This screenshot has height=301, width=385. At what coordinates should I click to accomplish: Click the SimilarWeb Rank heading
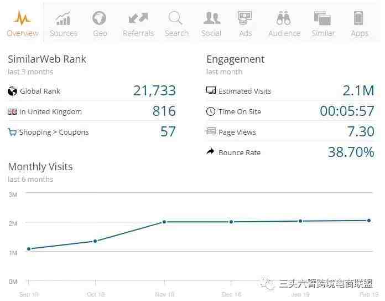click(x=47, y=59)
